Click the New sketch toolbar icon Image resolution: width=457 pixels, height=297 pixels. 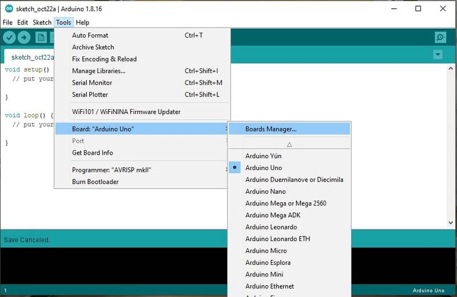(41, 37)
